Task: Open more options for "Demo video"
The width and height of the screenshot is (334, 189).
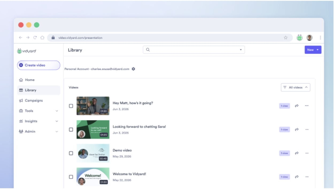Action: pyautogui.click(x=307, y=153)
